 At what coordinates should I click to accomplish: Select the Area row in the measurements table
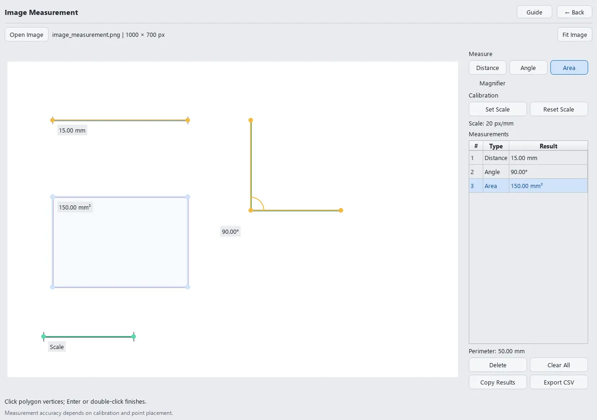(528, 186)
